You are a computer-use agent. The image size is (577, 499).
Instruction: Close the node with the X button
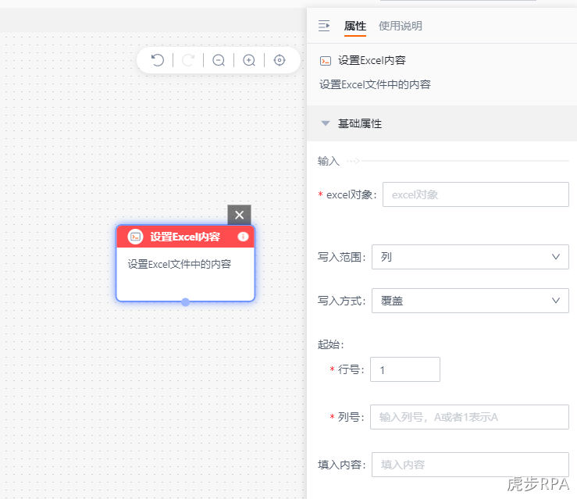click(x=239, y=215)
